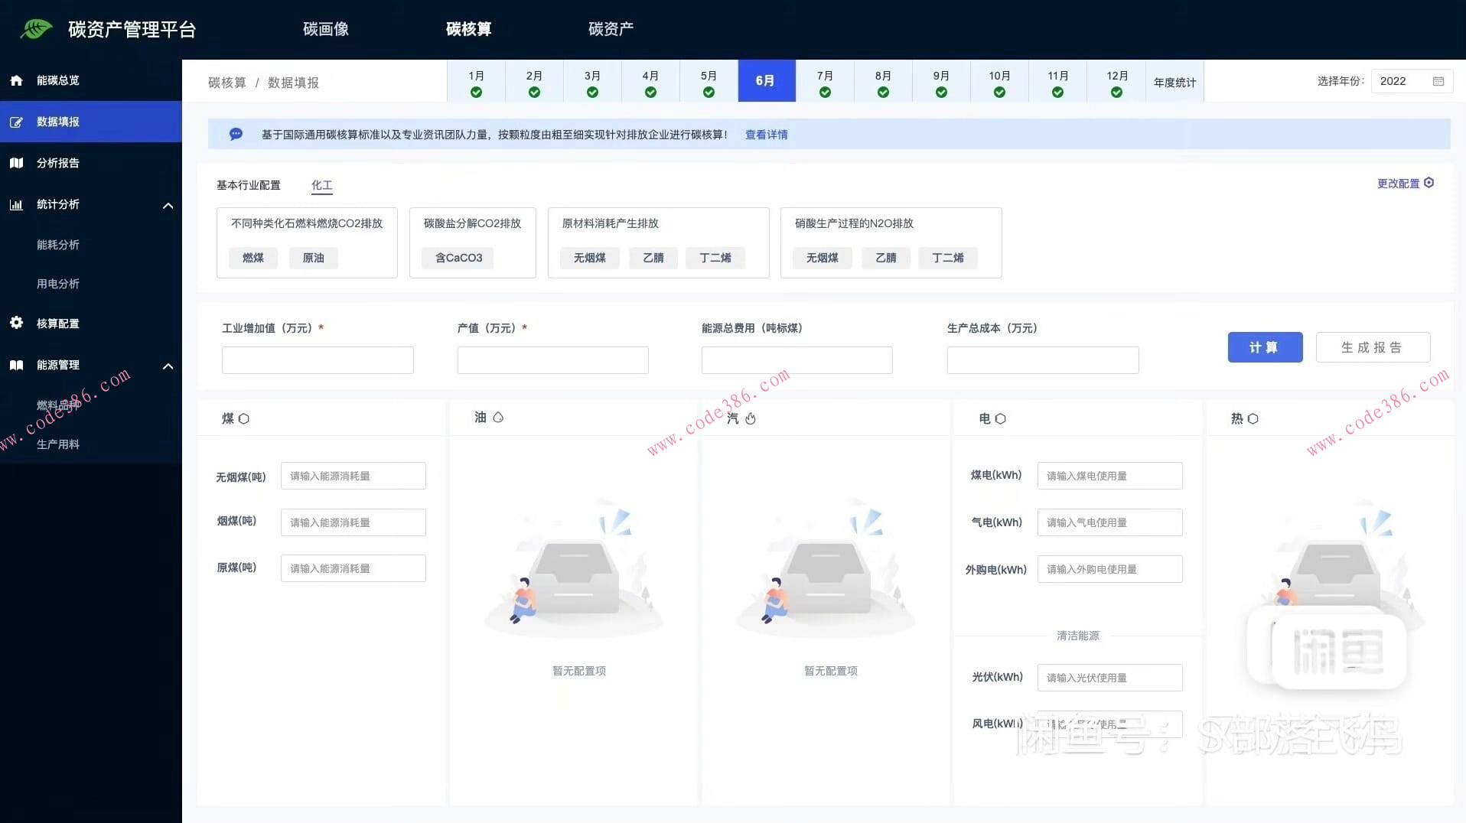The image size is (1466, 823).
Task: Click the flame icon next to 汽
Action: tap(750, 418)
